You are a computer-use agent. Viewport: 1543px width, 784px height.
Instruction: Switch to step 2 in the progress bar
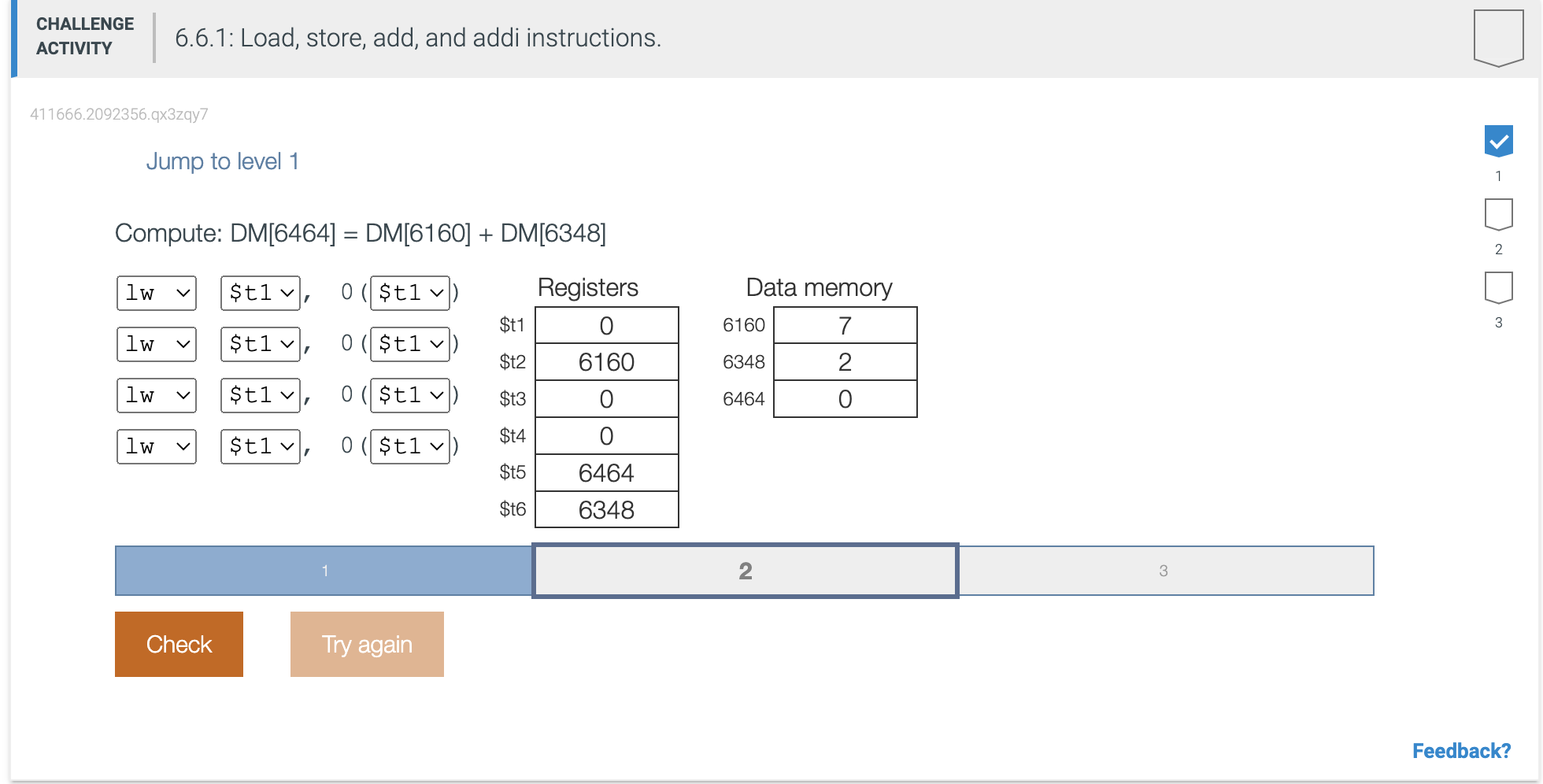point(744,571)
